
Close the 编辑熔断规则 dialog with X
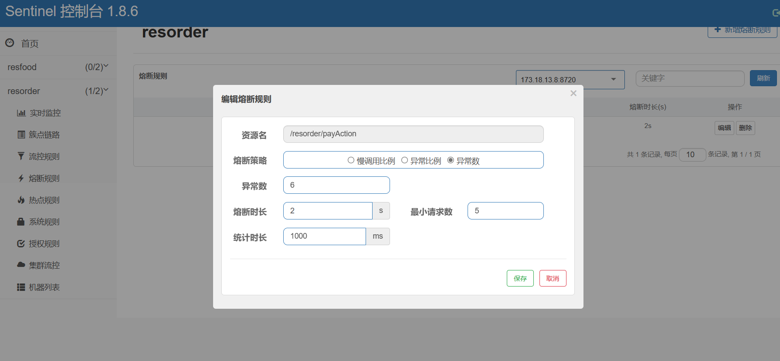573,93
